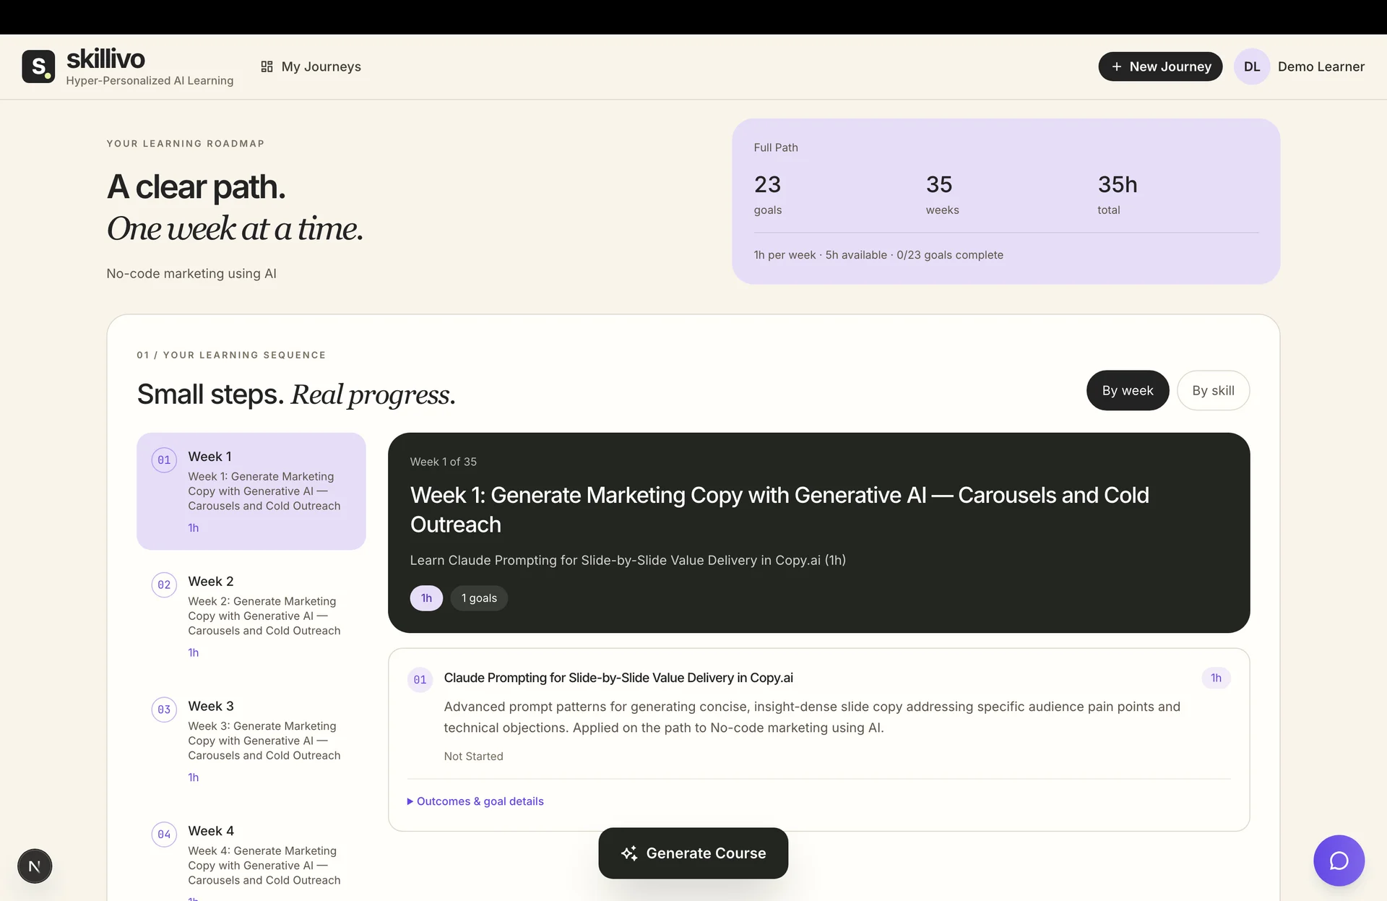1387x901 pixels.
Task: Click the 01 goal number badge
Action: pyautogui.click(x=420, y=680)
